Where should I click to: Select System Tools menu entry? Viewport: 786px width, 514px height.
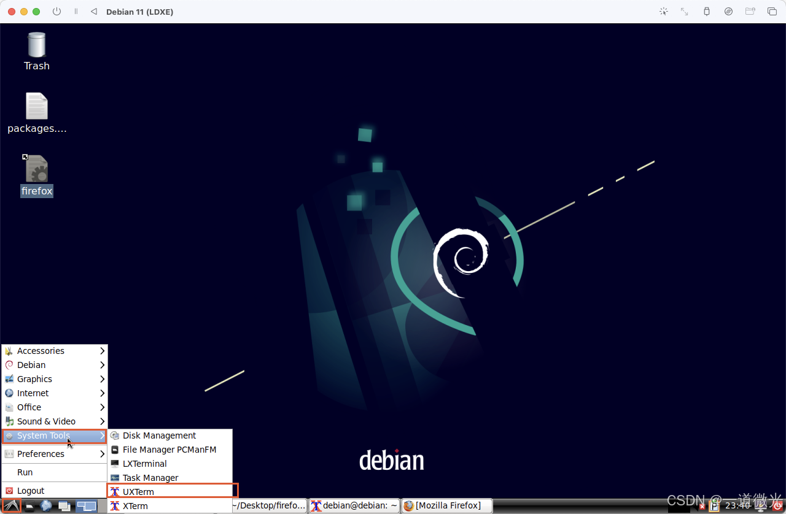coord(55,436)
